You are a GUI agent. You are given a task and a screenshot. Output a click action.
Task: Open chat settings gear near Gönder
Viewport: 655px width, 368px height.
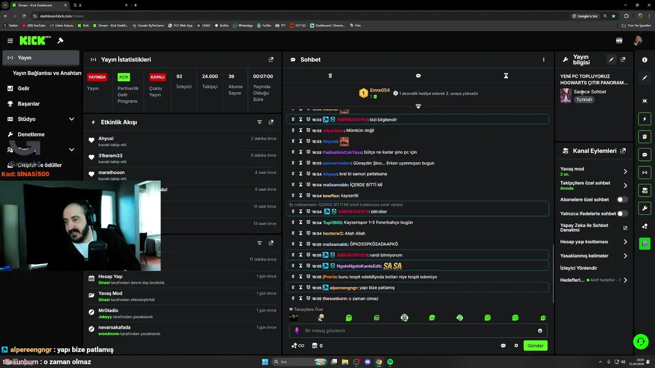tap(516, 346)
